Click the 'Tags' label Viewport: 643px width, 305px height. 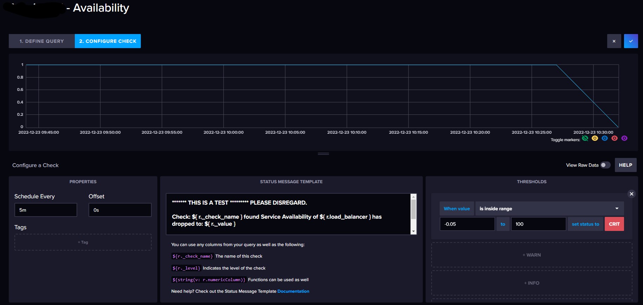click(20, 227)
